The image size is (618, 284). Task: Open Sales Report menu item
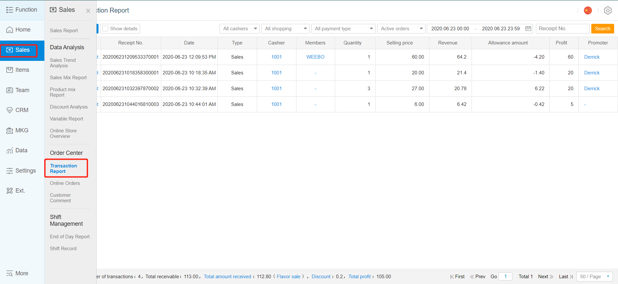pyautogui.click(x=64, y=31)
